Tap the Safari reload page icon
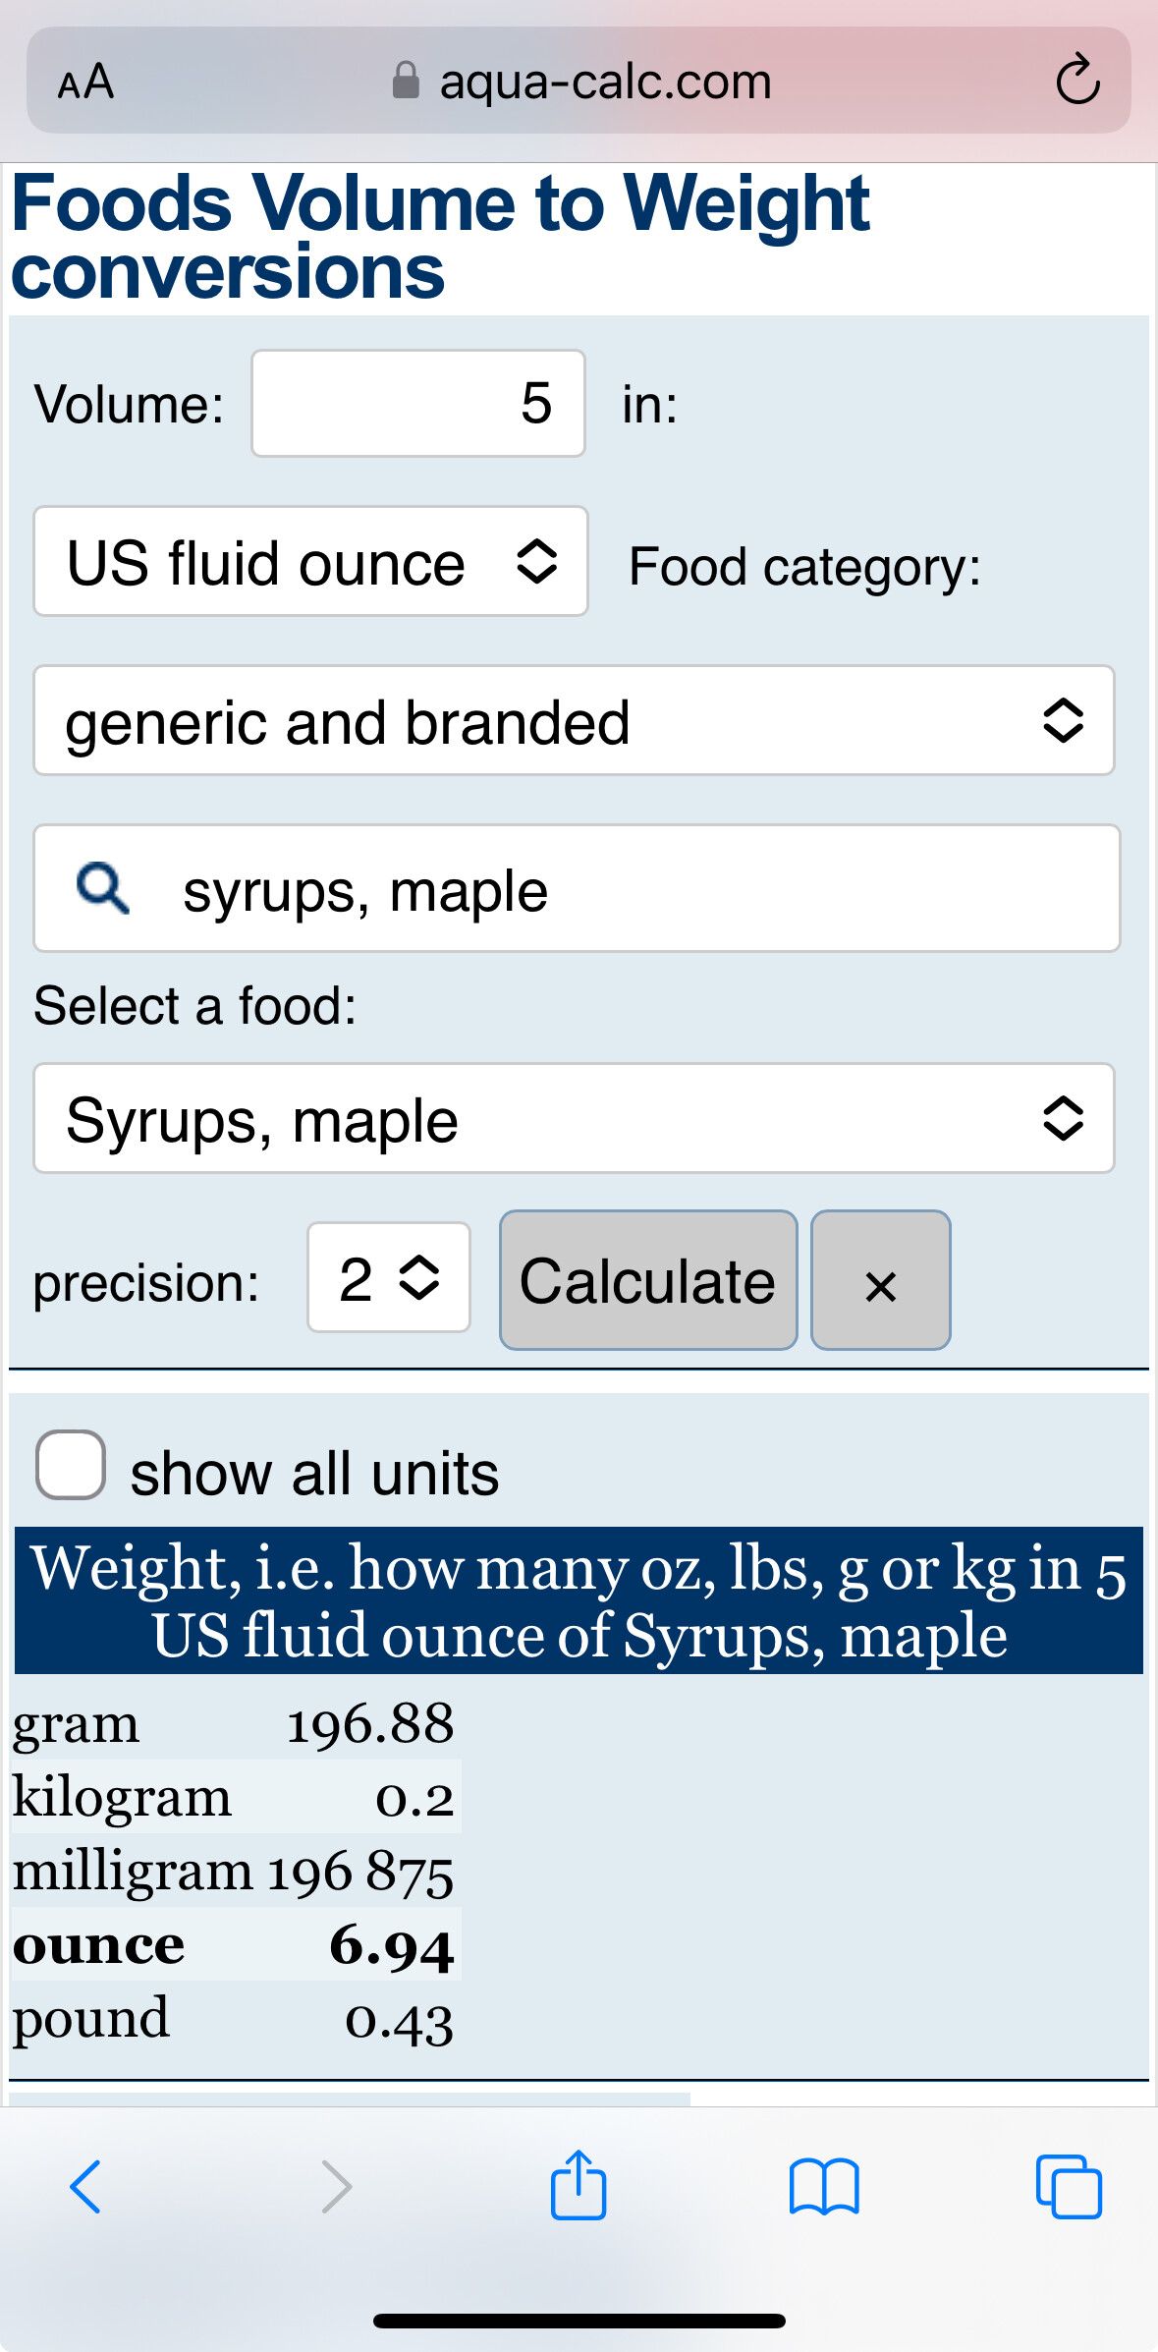1158x2352 pixels. click(1077, 81)
